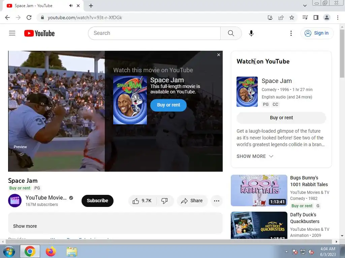
Task: Mute tab via speaker icon
Action: pos(71,6)
